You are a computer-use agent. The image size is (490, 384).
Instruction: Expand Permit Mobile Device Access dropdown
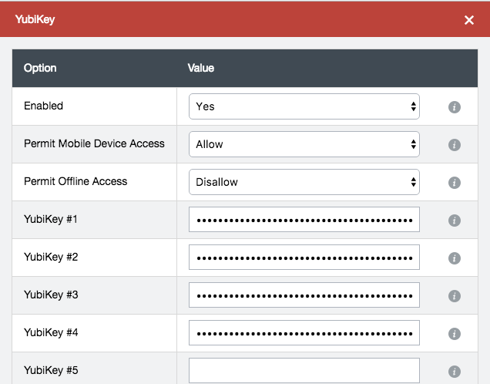304,144
